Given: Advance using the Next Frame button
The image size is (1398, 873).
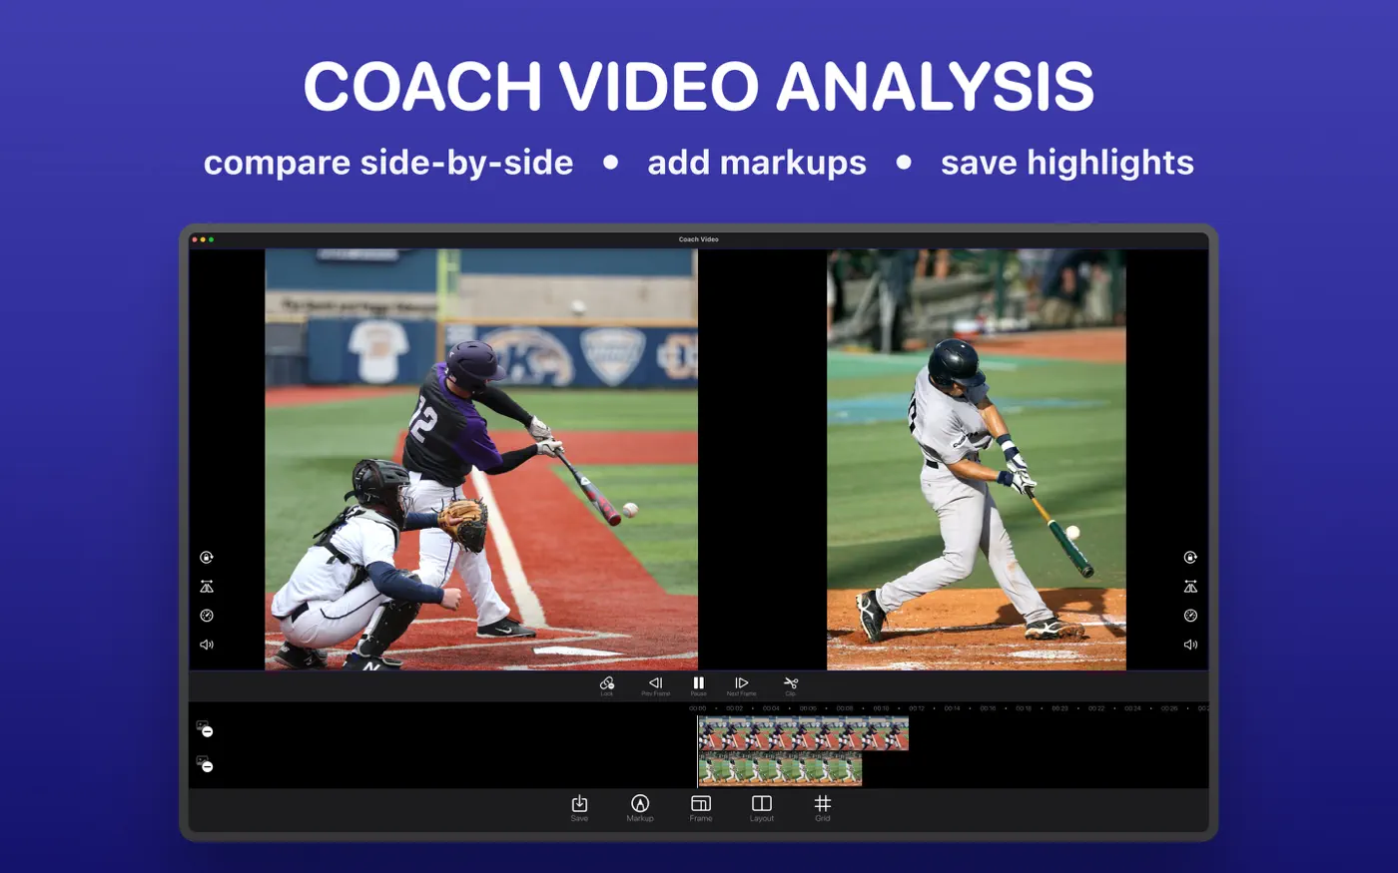Looking at the screenshot, I should pos(741,685).
